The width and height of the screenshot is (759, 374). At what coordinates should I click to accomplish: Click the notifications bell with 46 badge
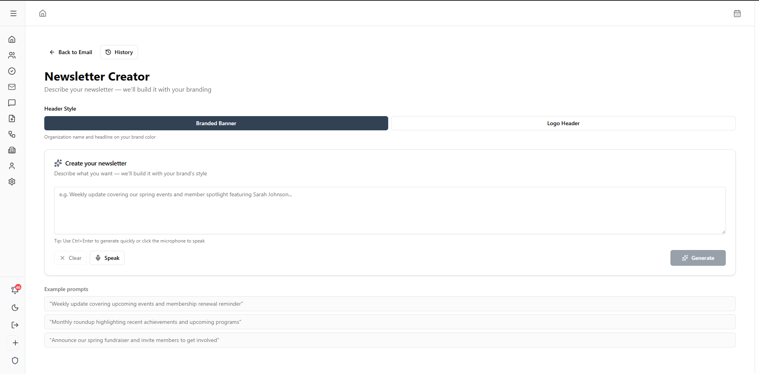point(15,290)
